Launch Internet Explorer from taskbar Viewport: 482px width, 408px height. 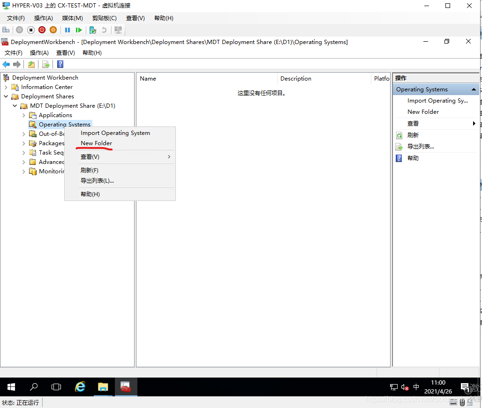(x=80, y=387)
